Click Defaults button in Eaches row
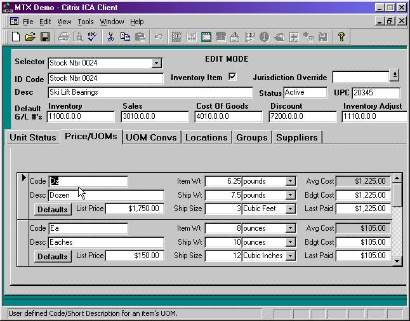The image size is (410, 321). [x=53, y=257]
